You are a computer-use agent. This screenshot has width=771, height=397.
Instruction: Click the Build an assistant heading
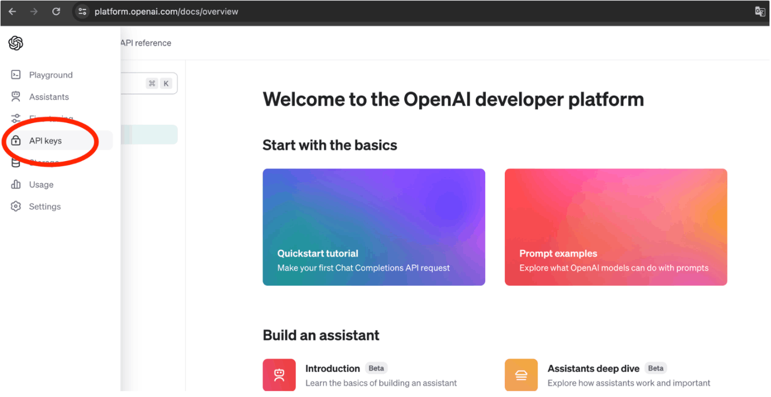(x=321, y=335)
